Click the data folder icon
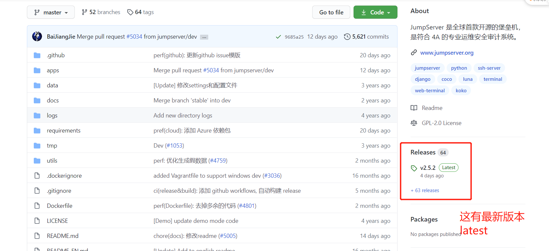 37,85
